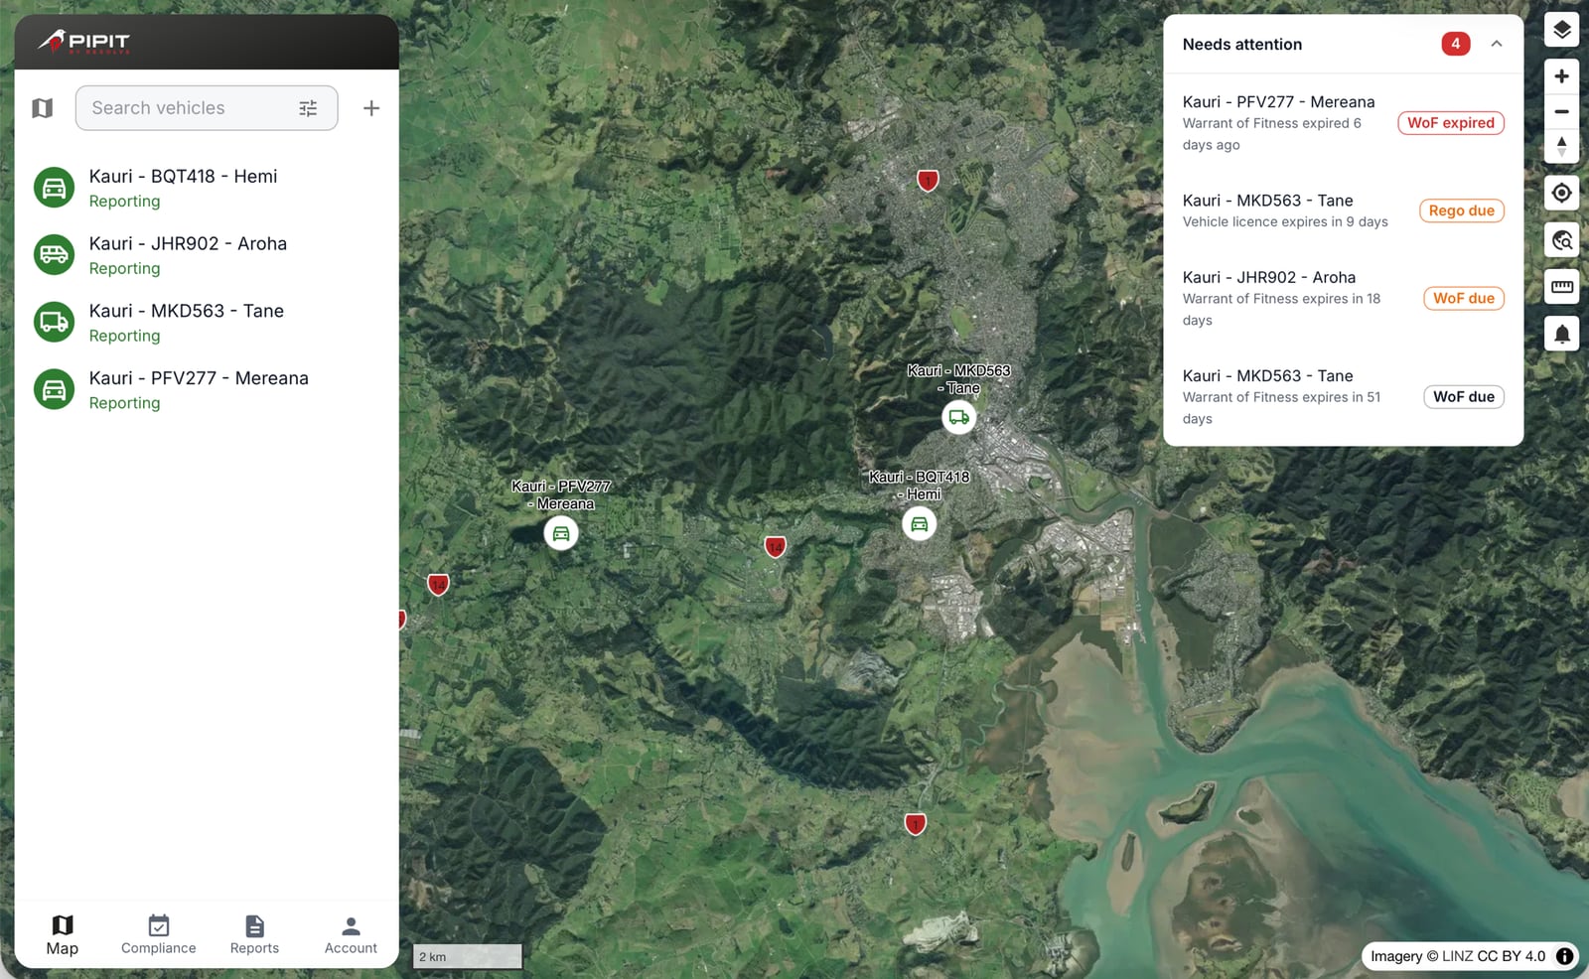This screenshot has width=1589, height=979.
Task: Click the Kauri - MKD563 - Tane map label
Action: 958,379
